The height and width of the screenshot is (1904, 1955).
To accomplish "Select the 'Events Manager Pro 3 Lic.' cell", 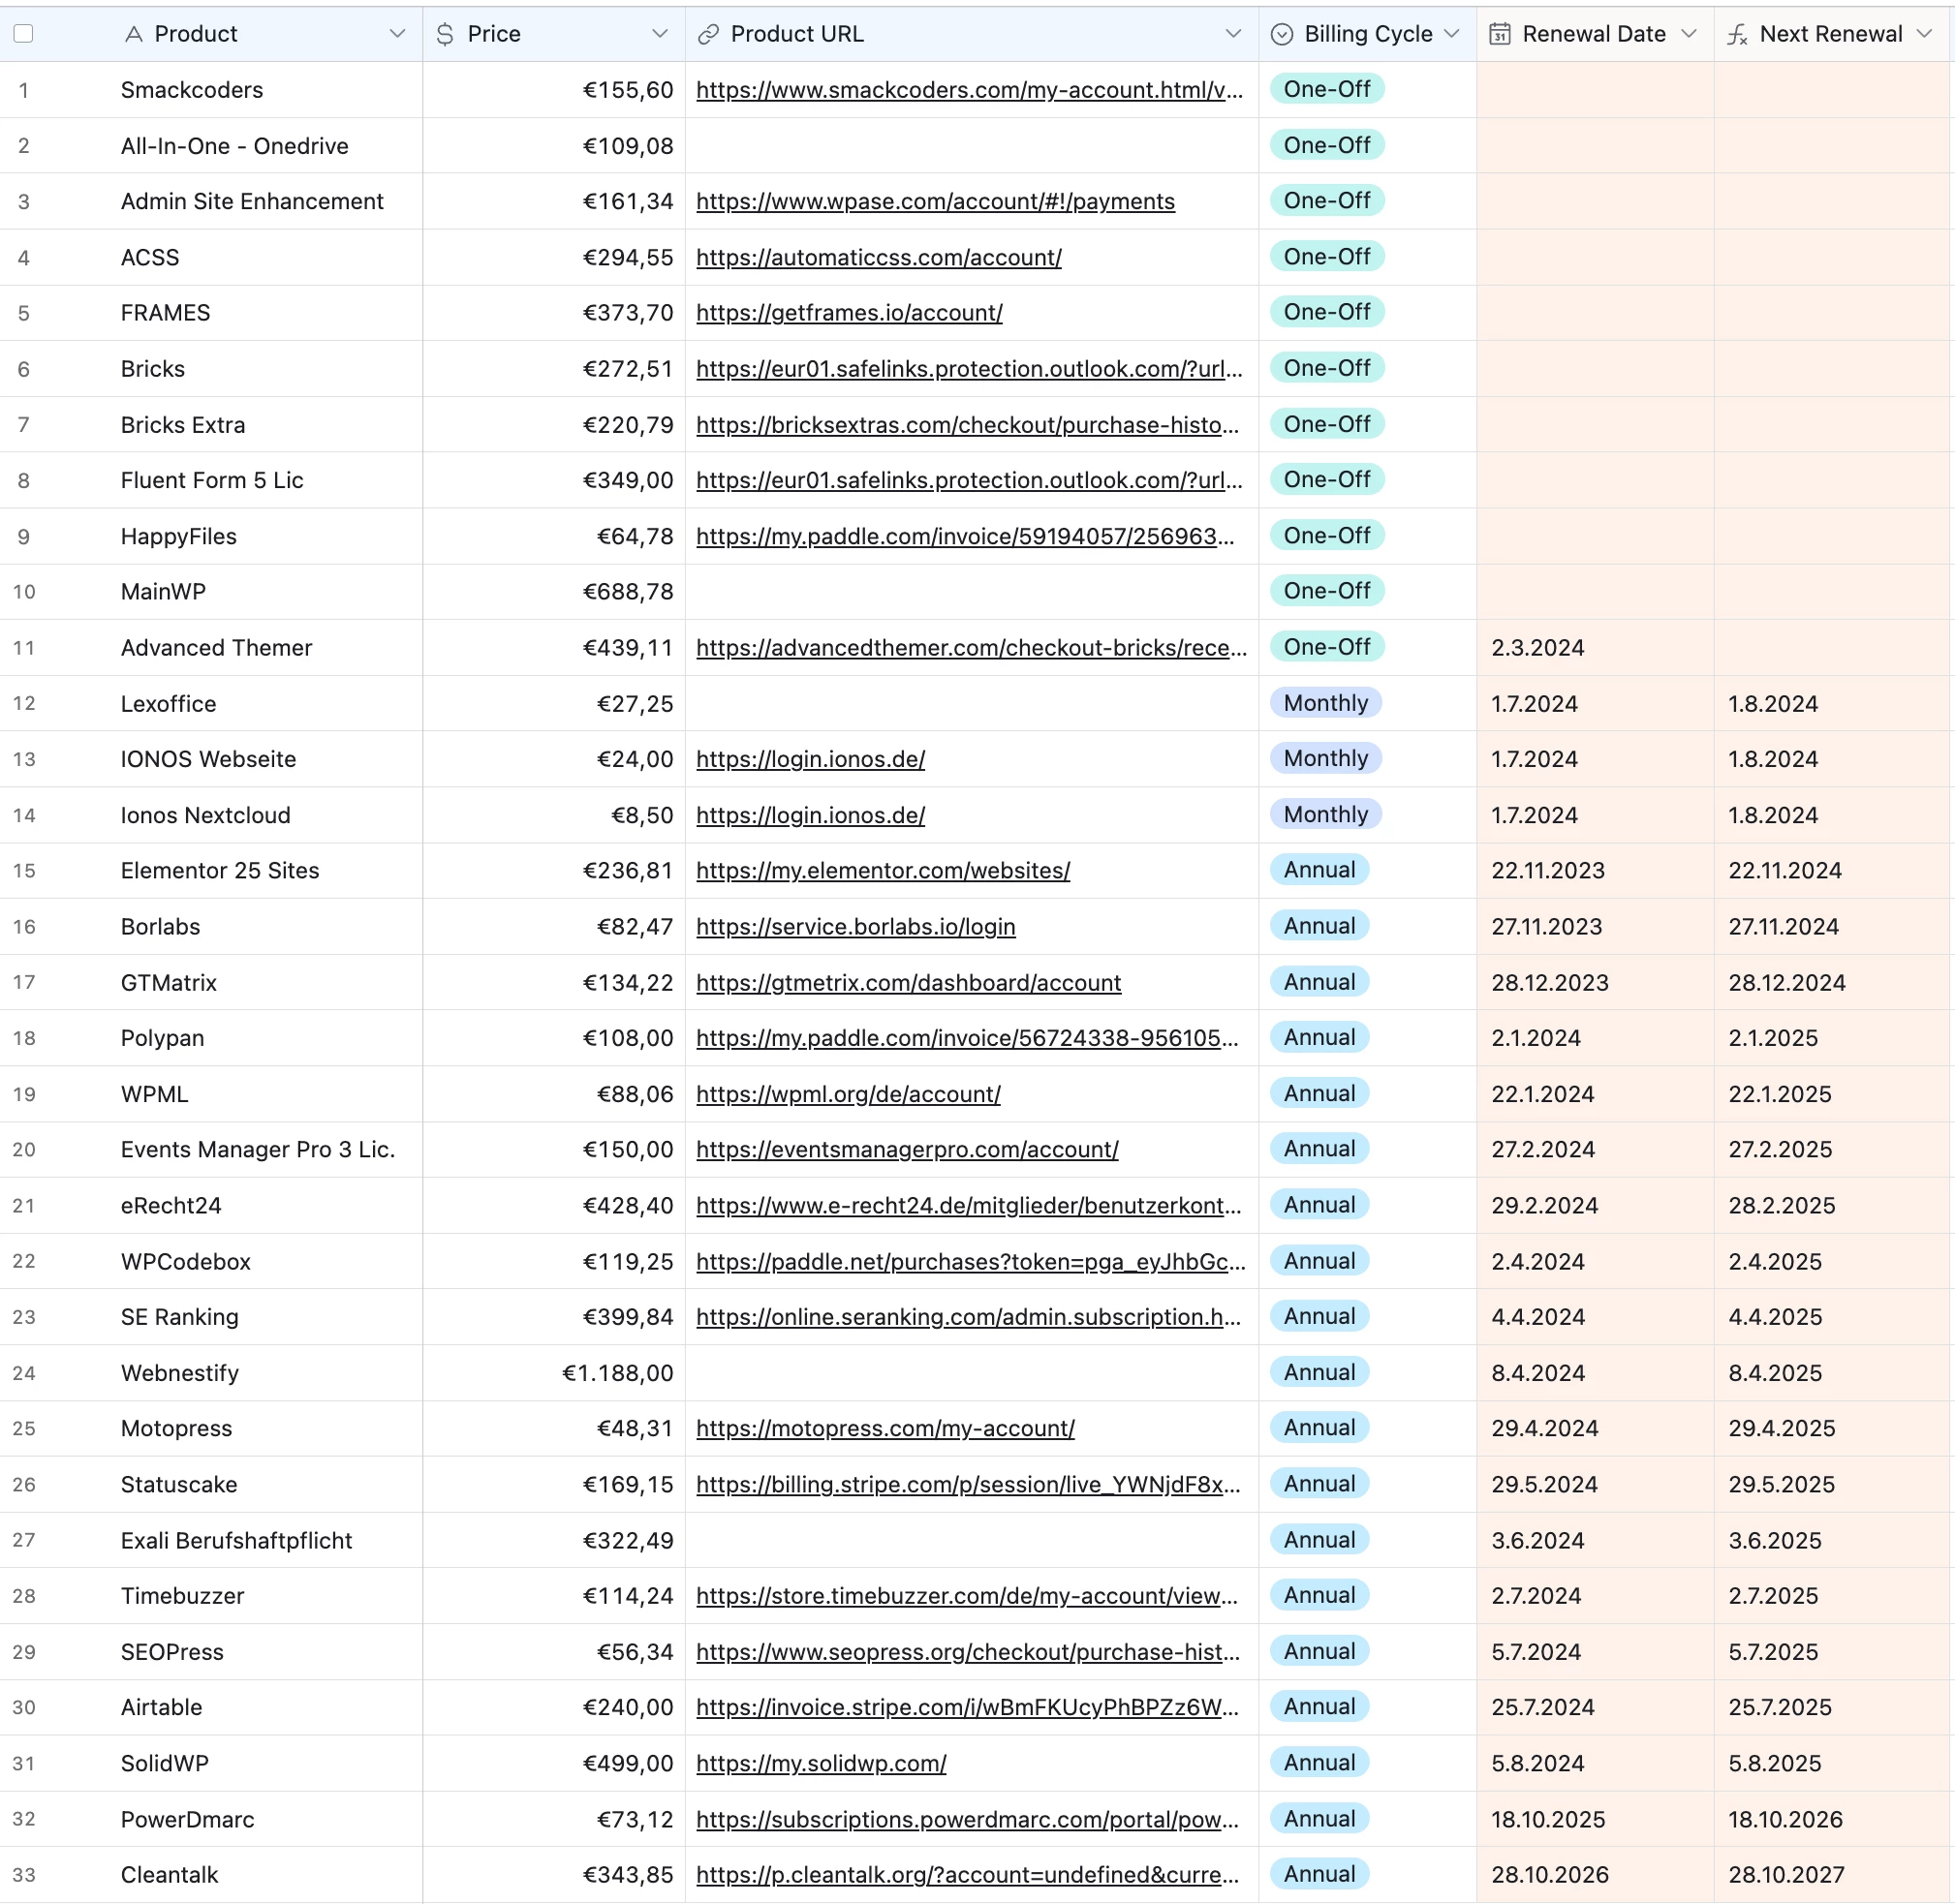I will (211, 1150).
